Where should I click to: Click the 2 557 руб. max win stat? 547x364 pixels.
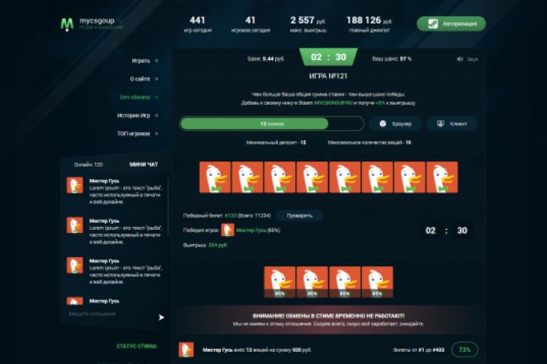click(x=308, y=24)
